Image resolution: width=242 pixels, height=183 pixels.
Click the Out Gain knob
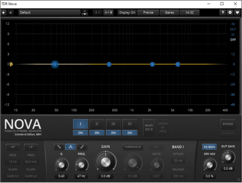pyautogui.click(x=228, y=157)
